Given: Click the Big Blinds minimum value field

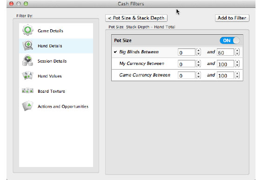Looking at the screenshot, I should pyautogui.click(x=186, y=52).
